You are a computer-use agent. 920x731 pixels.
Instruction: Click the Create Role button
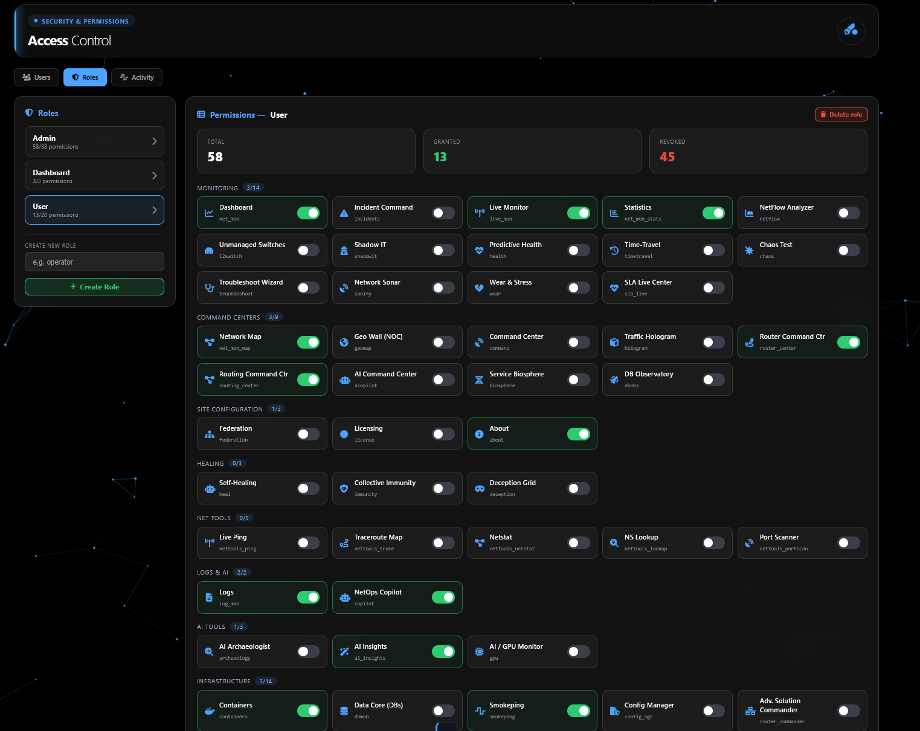tap(94, 287)
